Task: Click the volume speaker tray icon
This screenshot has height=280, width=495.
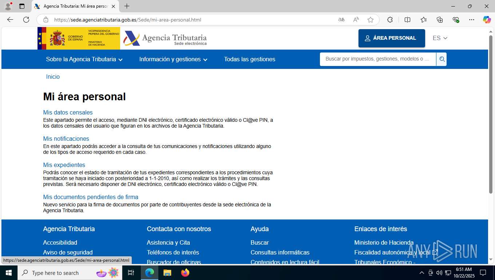Action: pyautogui.click(x=439, y=273)
